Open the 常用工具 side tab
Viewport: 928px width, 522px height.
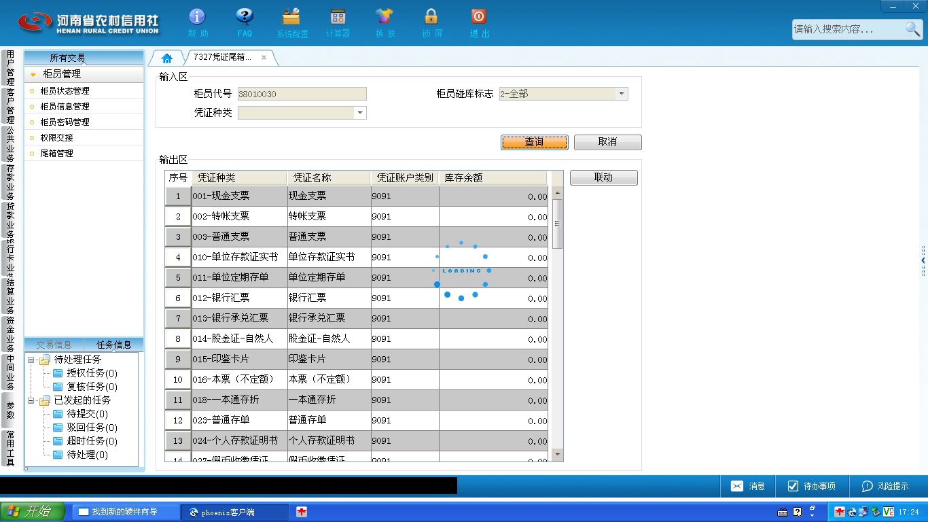pos(10,448)
